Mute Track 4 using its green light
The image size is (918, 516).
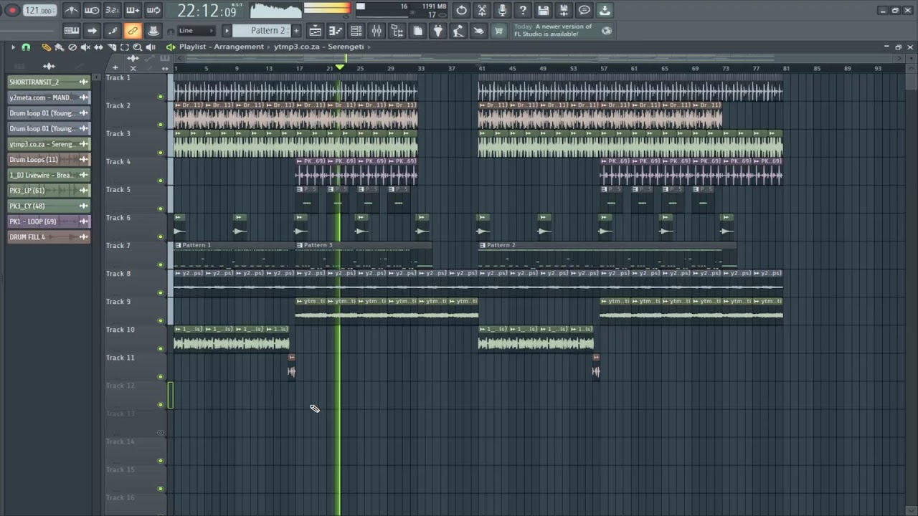coord(161,181)
